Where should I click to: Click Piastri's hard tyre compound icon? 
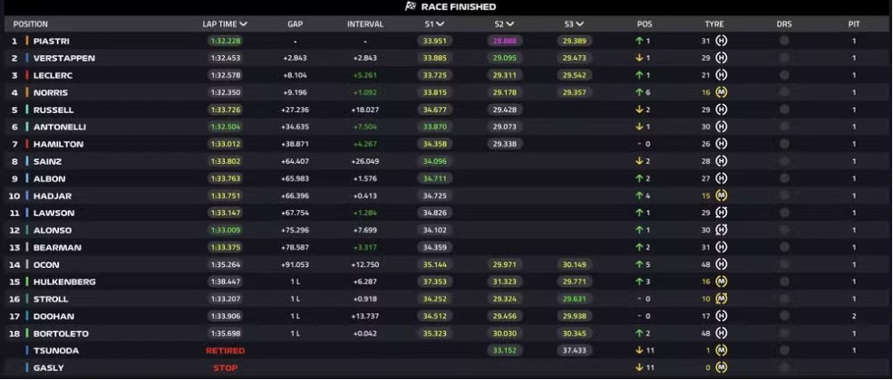pos(722,41)
